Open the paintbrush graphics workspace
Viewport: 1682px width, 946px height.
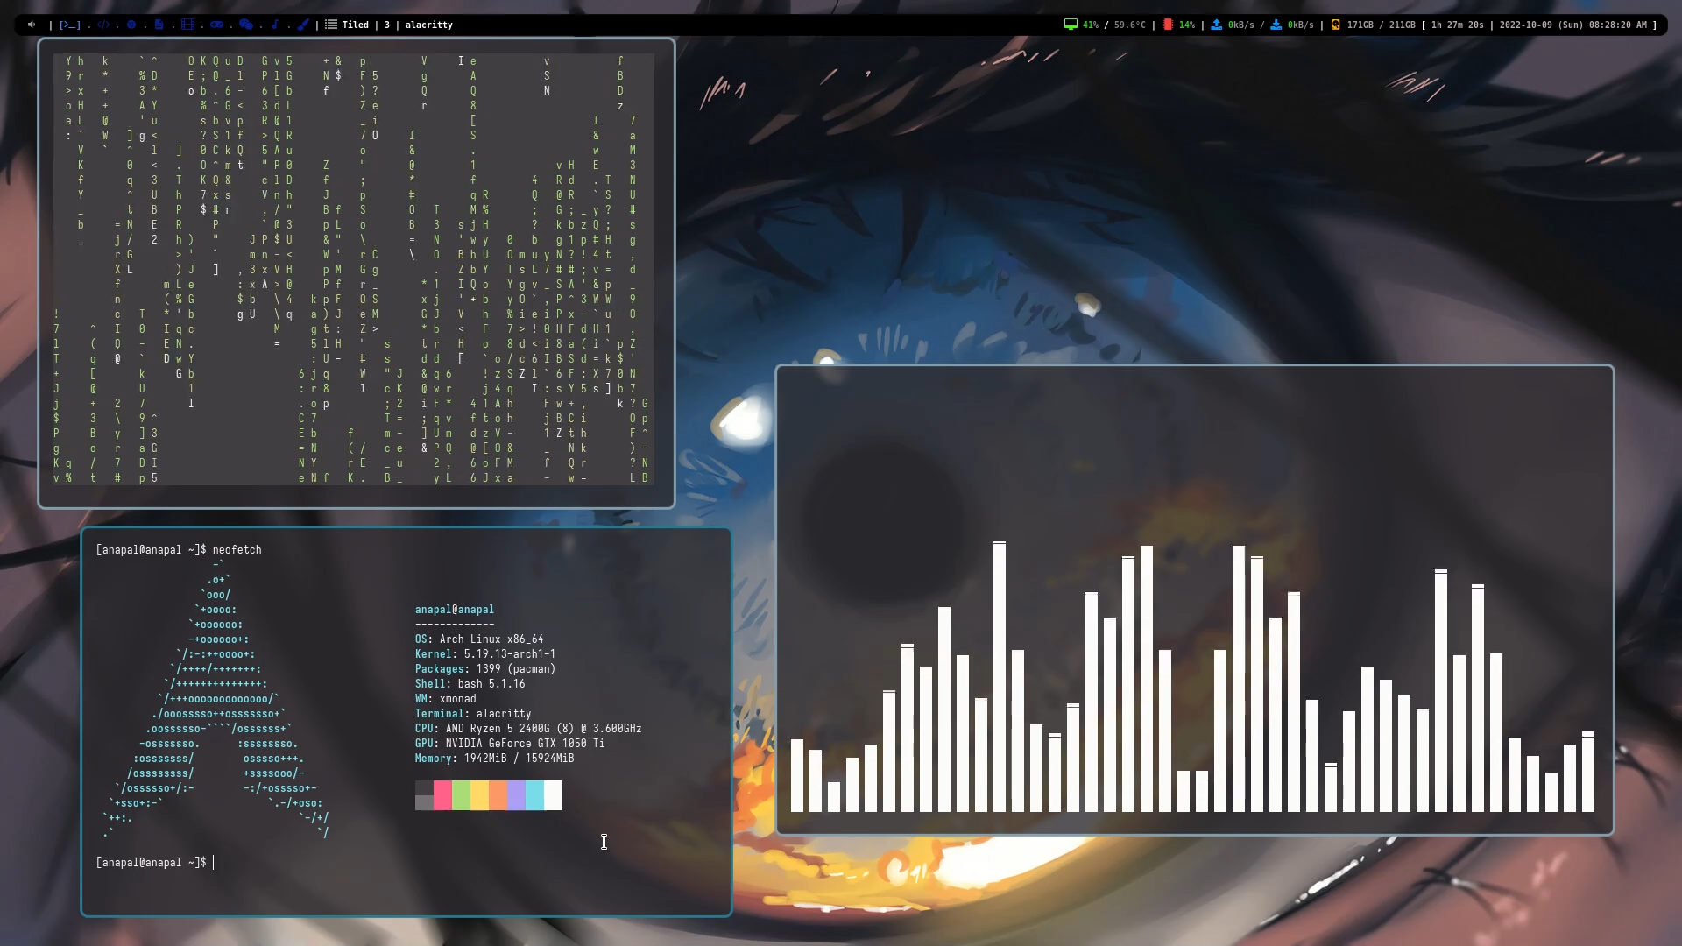click(303, 25)
